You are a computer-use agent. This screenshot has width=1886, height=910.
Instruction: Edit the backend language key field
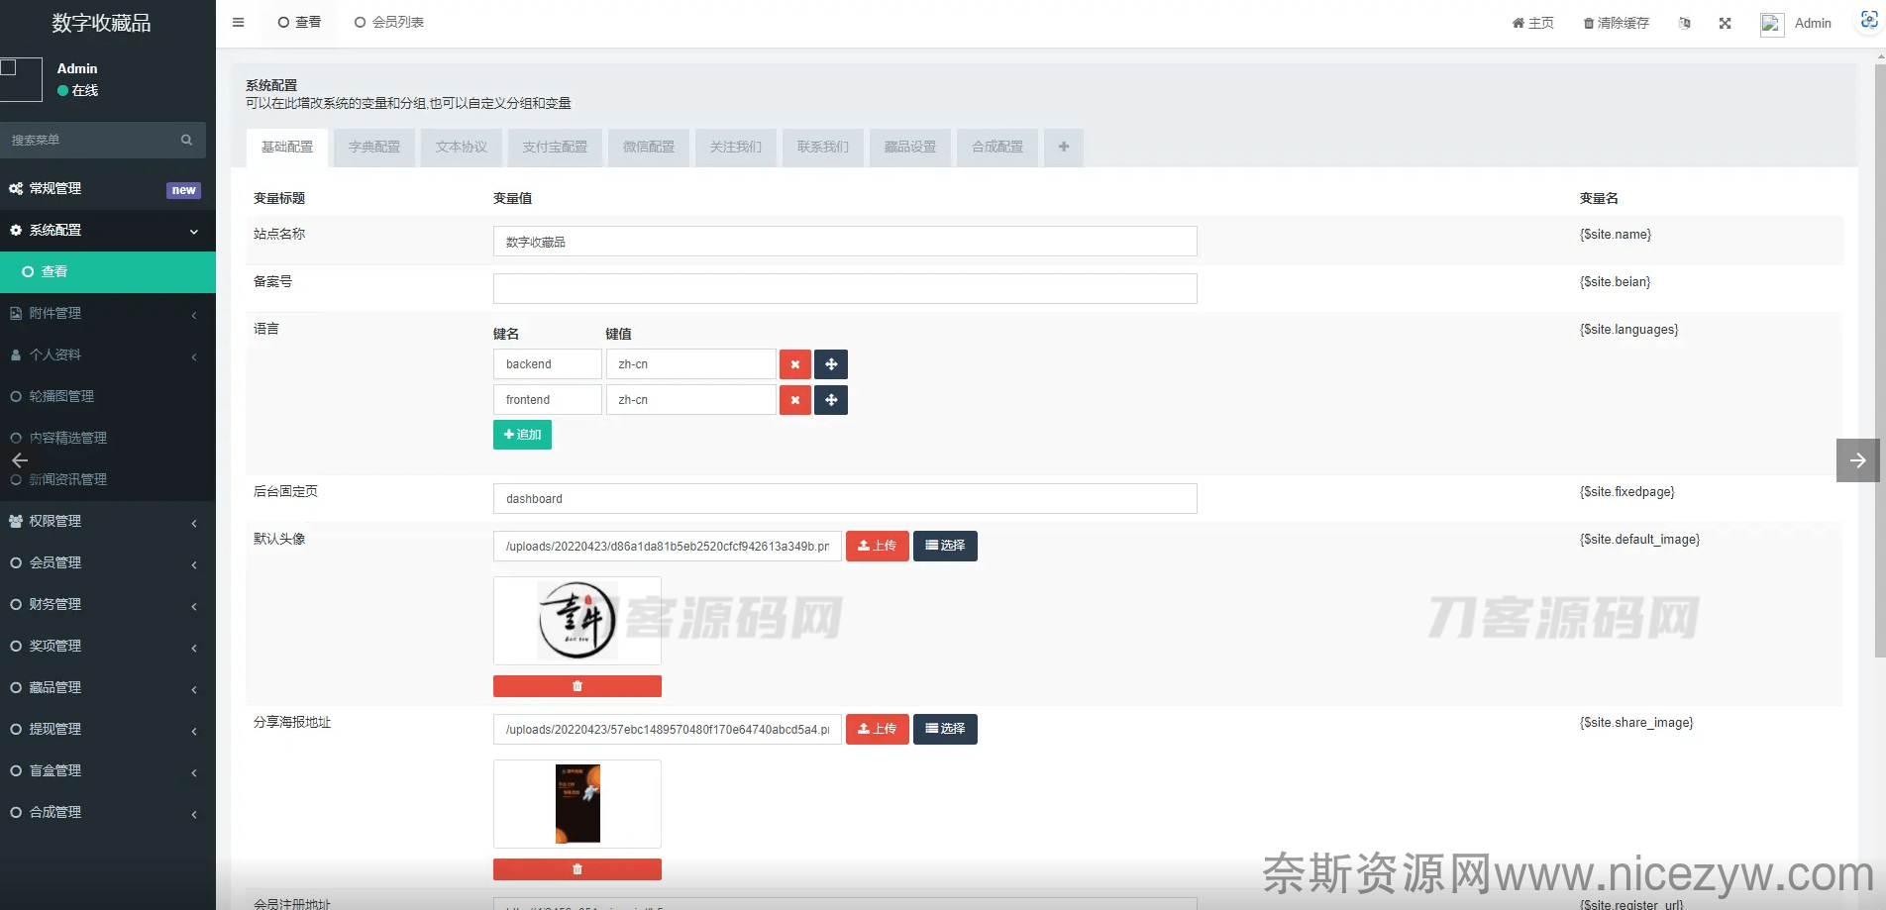coord(547,364)
